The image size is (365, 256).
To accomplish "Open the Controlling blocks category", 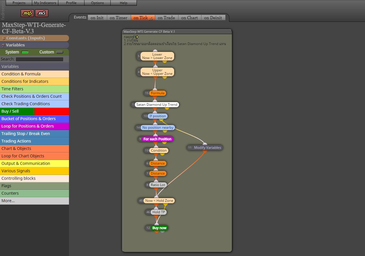I will 34,178.
